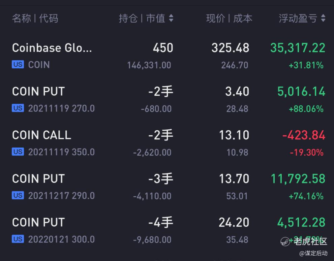Click the 35,317.22 floating profit value

coord(298,48)
